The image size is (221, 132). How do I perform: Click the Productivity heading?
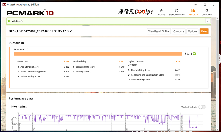tap(79, 61)
